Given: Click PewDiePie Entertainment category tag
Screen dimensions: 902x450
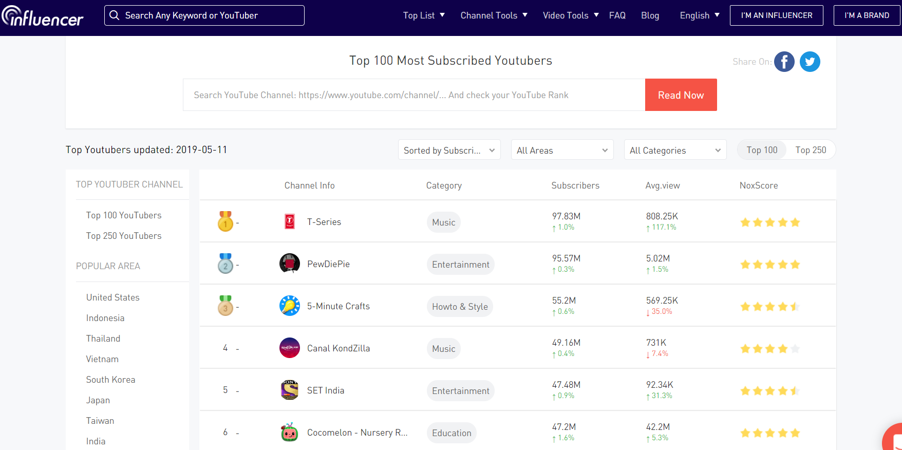Looking at the screenshot, I should pos(461,265).
